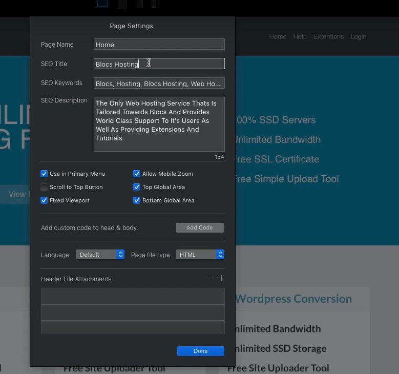Click the Add Code button
Image resolution: width=399 pixels, height=374 pixels.
pos(200,227)
